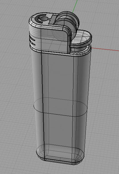Click the upper front face of the lighter body
119x174 pixels.
[61, 78]
